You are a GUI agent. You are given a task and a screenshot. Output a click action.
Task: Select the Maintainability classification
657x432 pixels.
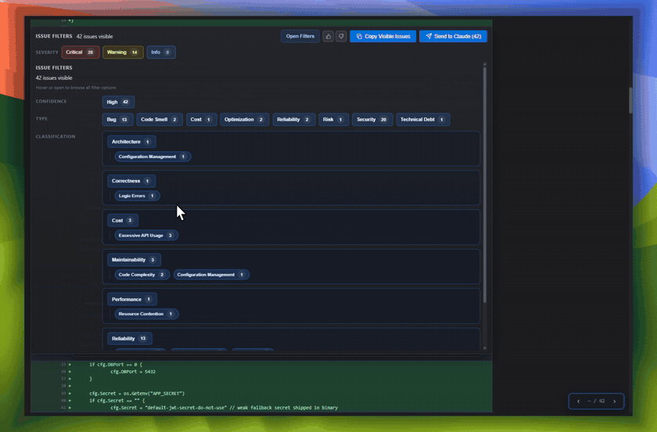pos(134,260)
